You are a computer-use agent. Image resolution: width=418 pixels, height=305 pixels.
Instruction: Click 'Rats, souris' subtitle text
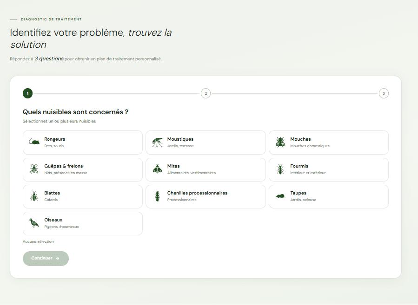pyautogui.click(x=54, y=146)
